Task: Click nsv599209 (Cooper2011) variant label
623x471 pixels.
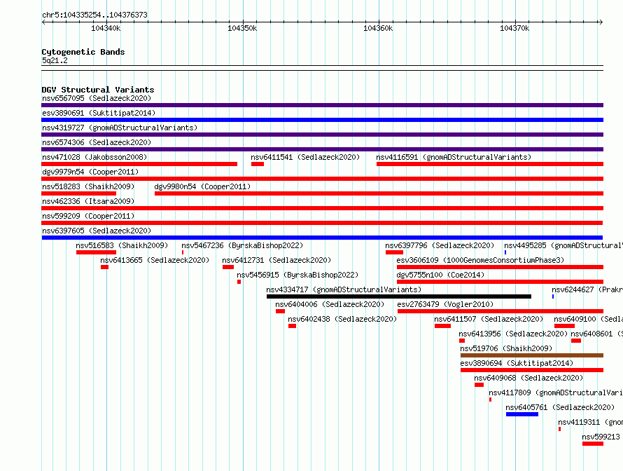Action: pyautogui.click(x=88, y=216)
